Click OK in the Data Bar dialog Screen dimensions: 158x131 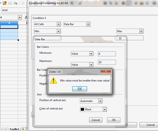tap(114, 120)
